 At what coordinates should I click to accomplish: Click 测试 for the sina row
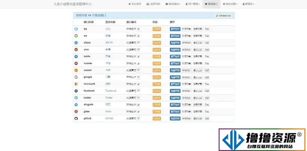207,50
